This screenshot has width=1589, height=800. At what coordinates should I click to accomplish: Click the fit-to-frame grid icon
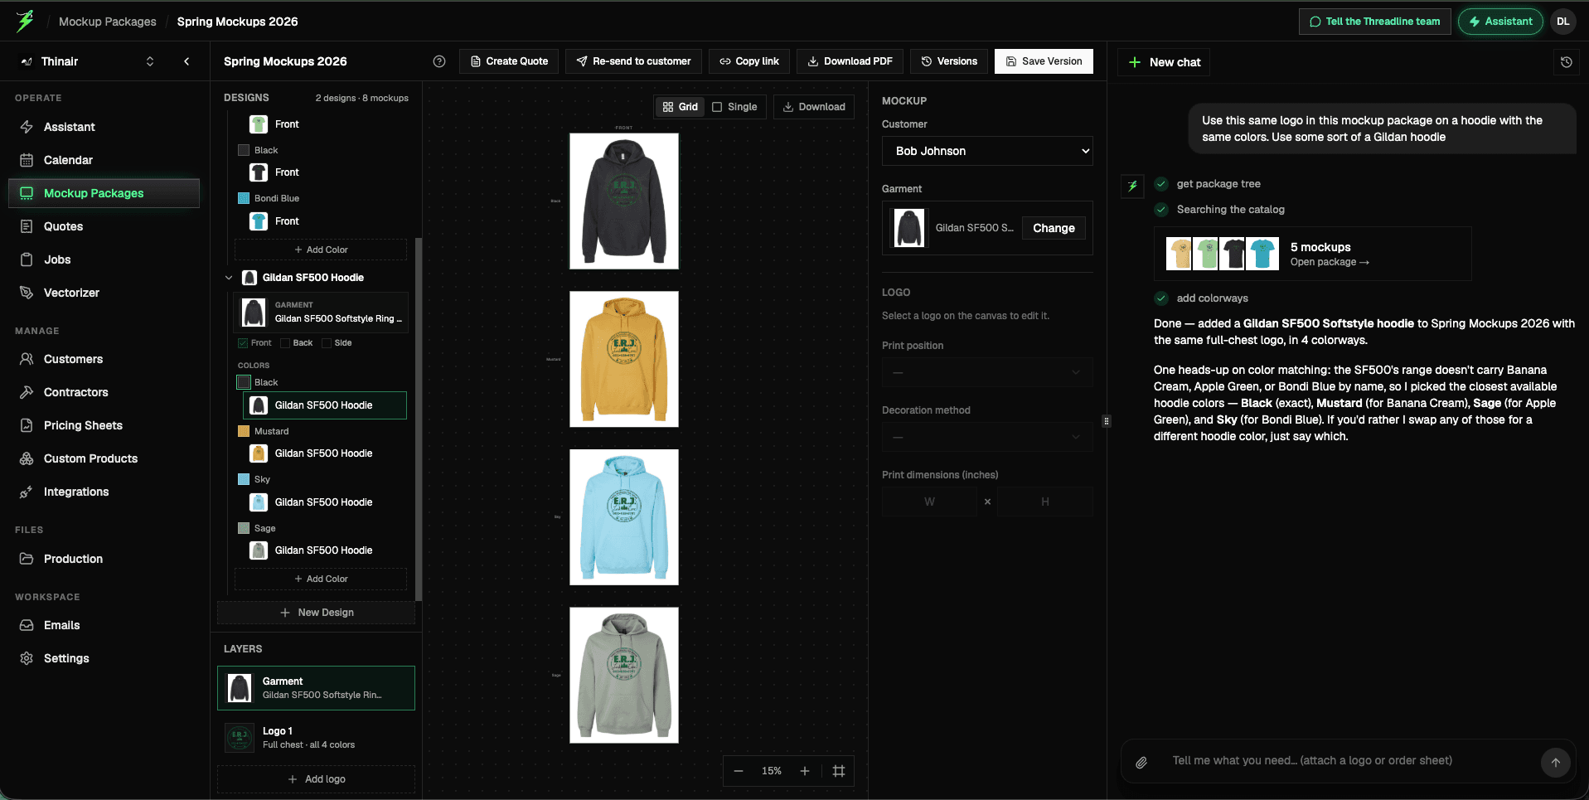coord(839,771)
